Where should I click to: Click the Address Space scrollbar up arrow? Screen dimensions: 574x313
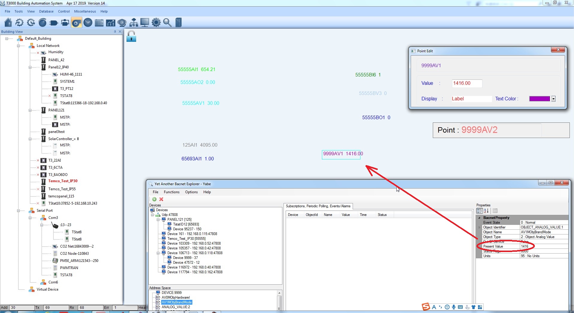[x=279, y=293]
